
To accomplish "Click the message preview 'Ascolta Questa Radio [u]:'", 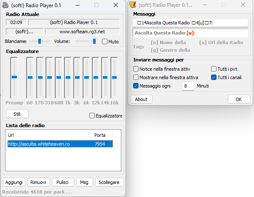I will 190,33.
